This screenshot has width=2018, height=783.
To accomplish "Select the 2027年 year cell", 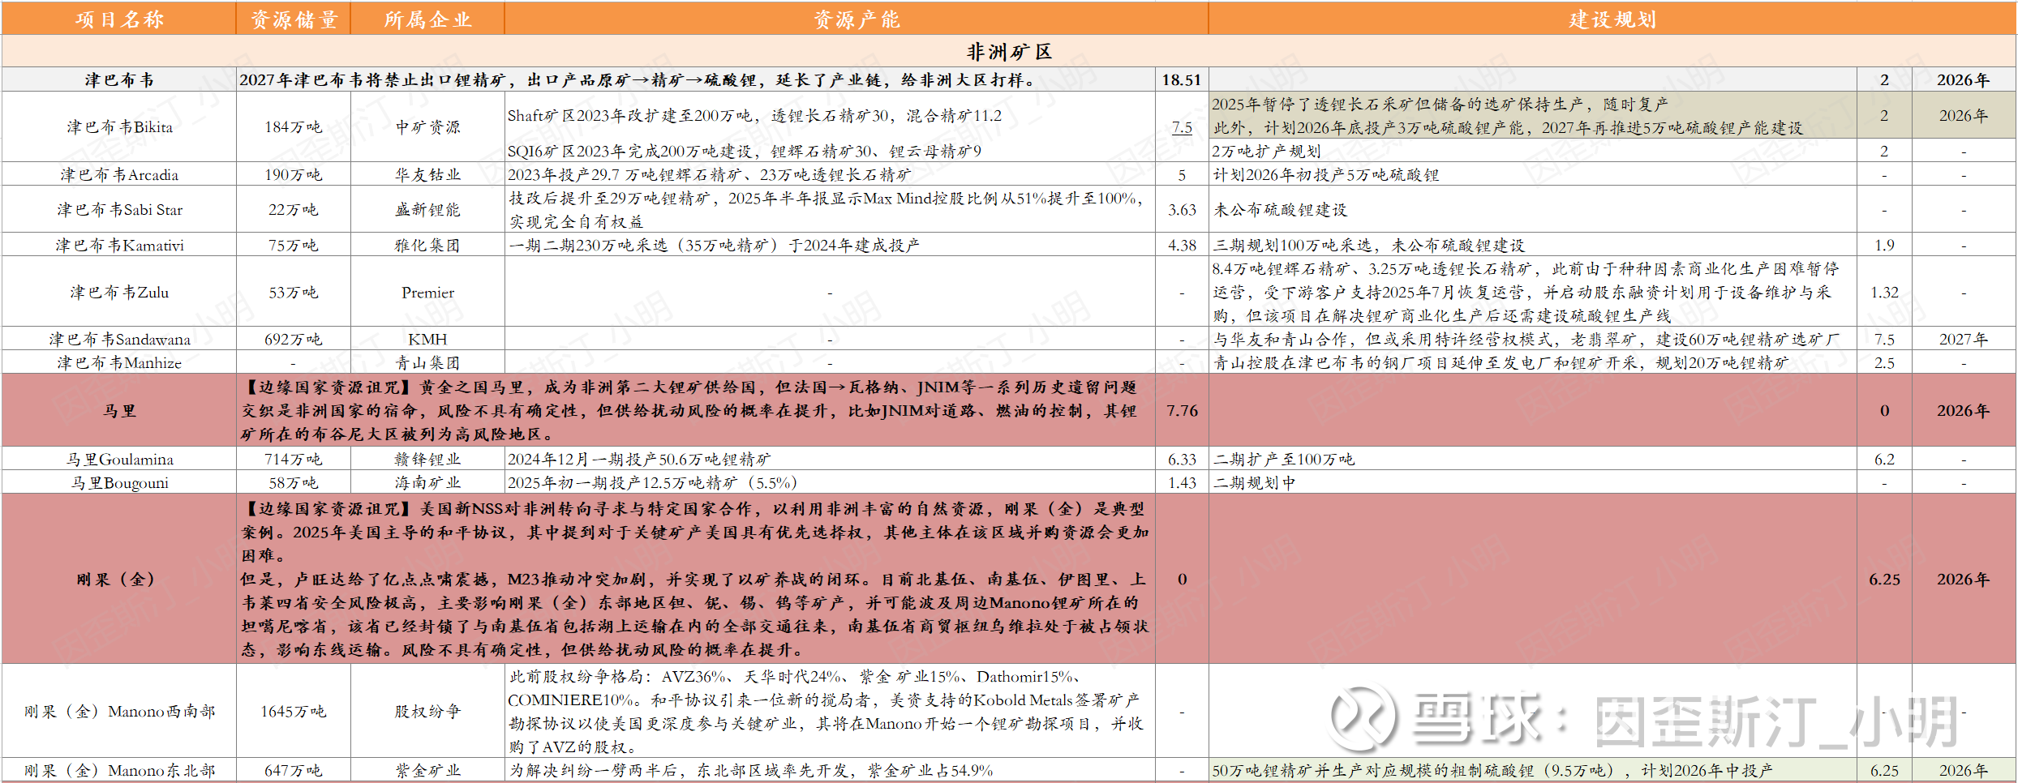I will [x=1964, y=339].
